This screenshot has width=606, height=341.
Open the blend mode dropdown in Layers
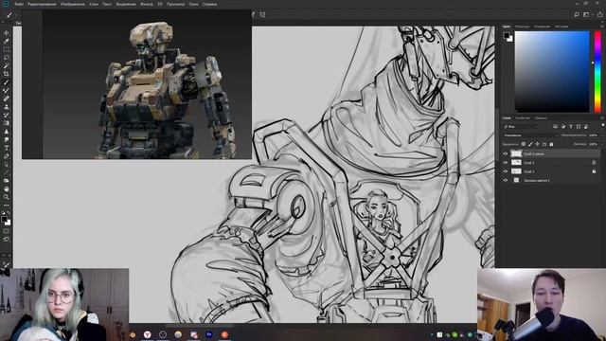[x=530, y=135]
